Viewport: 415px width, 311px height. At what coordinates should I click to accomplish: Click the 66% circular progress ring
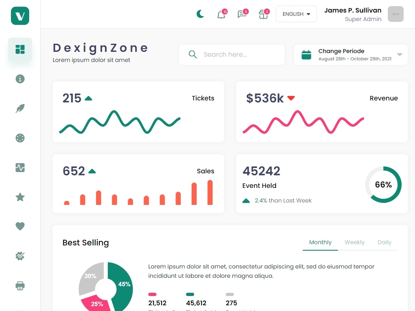pos(383,185)
